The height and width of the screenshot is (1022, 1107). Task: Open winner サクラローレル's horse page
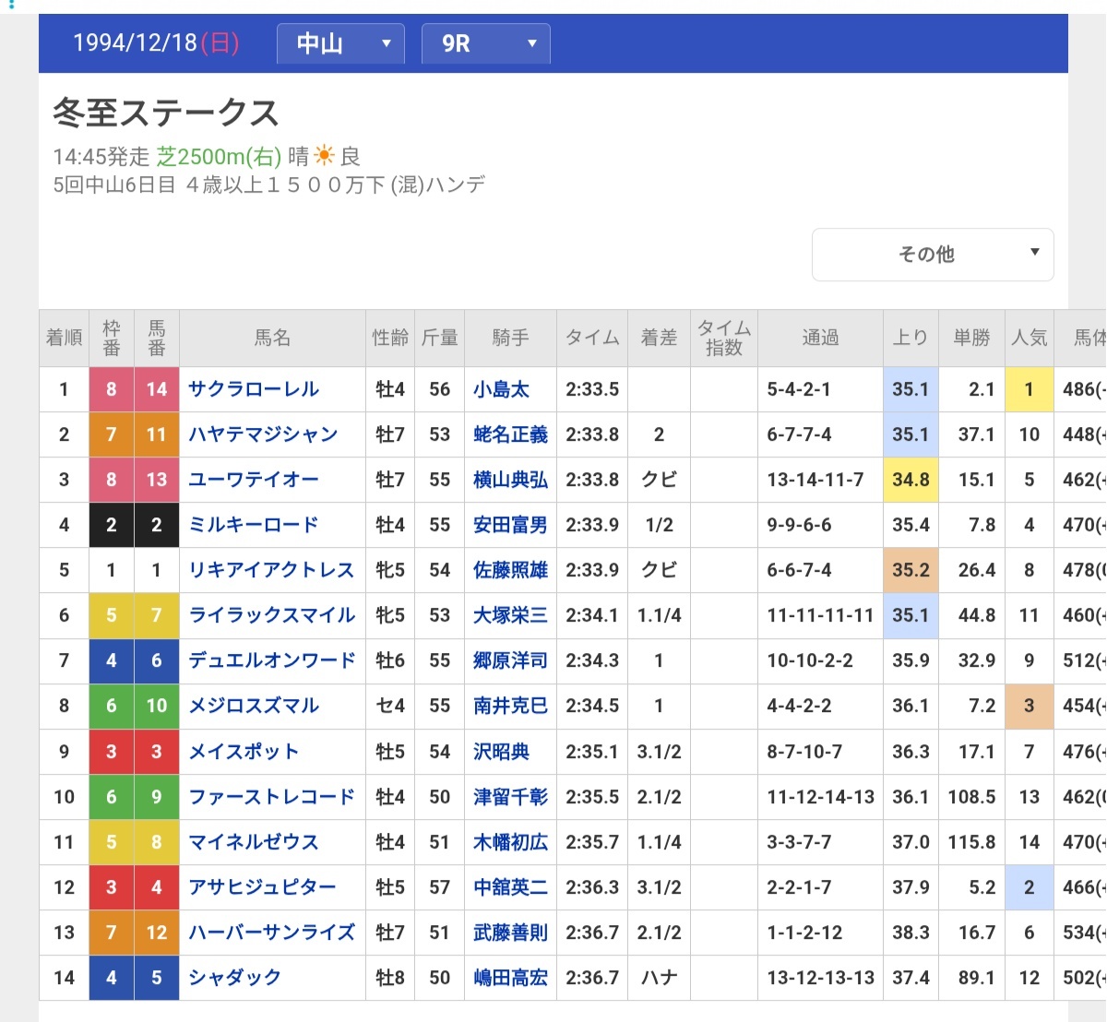click(252, 389)
